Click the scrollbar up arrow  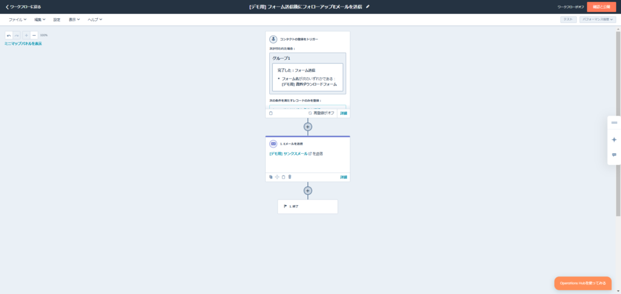[x=618, y=29]
